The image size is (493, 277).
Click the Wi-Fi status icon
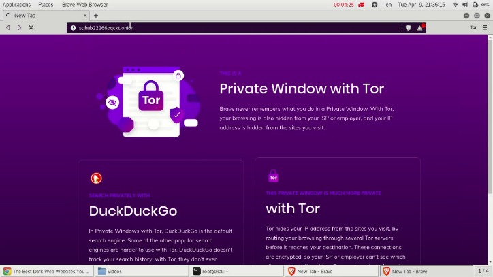pyautogui.click(x=456, y=5)
